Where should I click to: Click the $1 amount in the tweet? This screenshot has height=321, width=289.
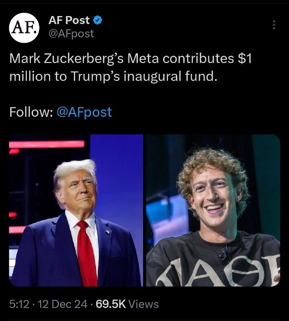[x=244, y=59]
